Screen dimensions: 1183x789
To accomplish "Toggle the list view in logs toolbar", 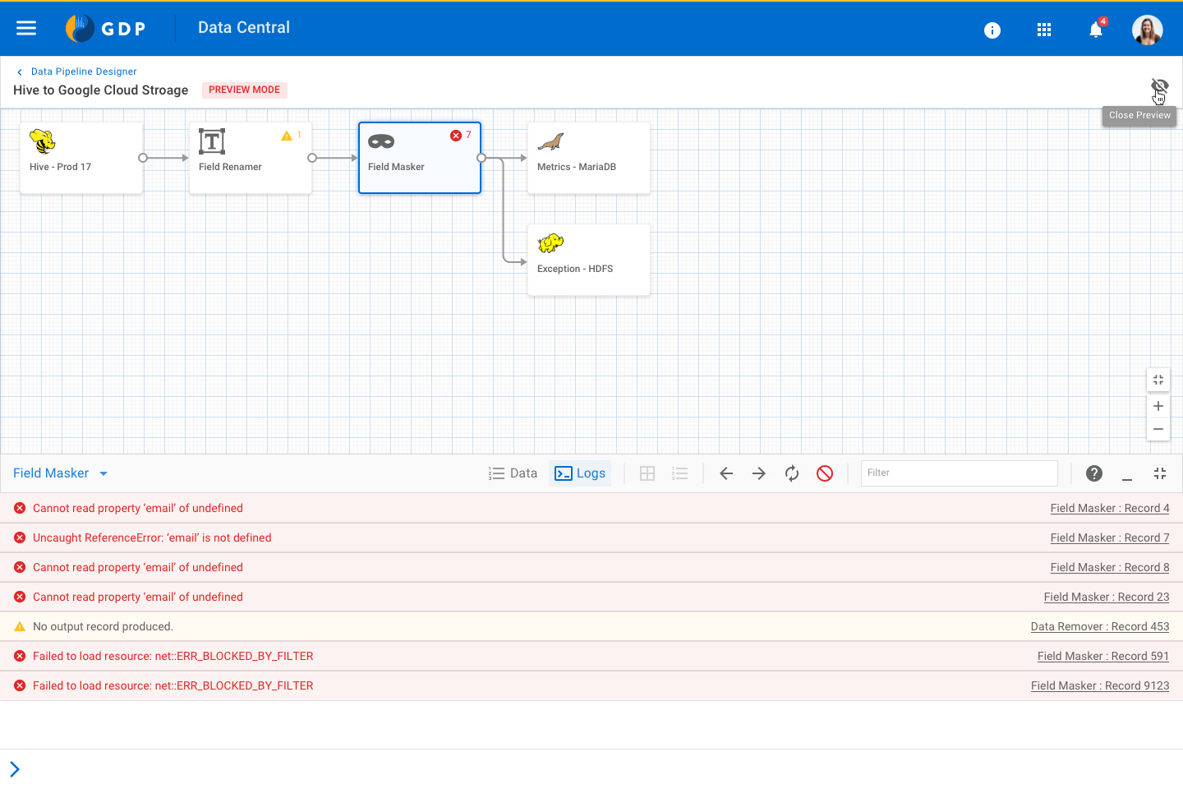I will (x=680, y=473).
